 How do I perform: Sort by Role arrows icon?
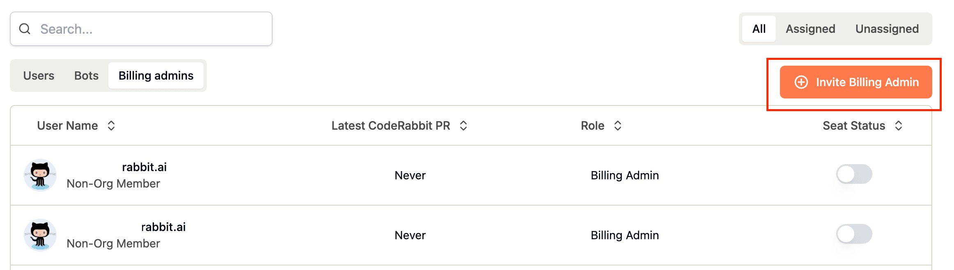click(x=618, y=126)
